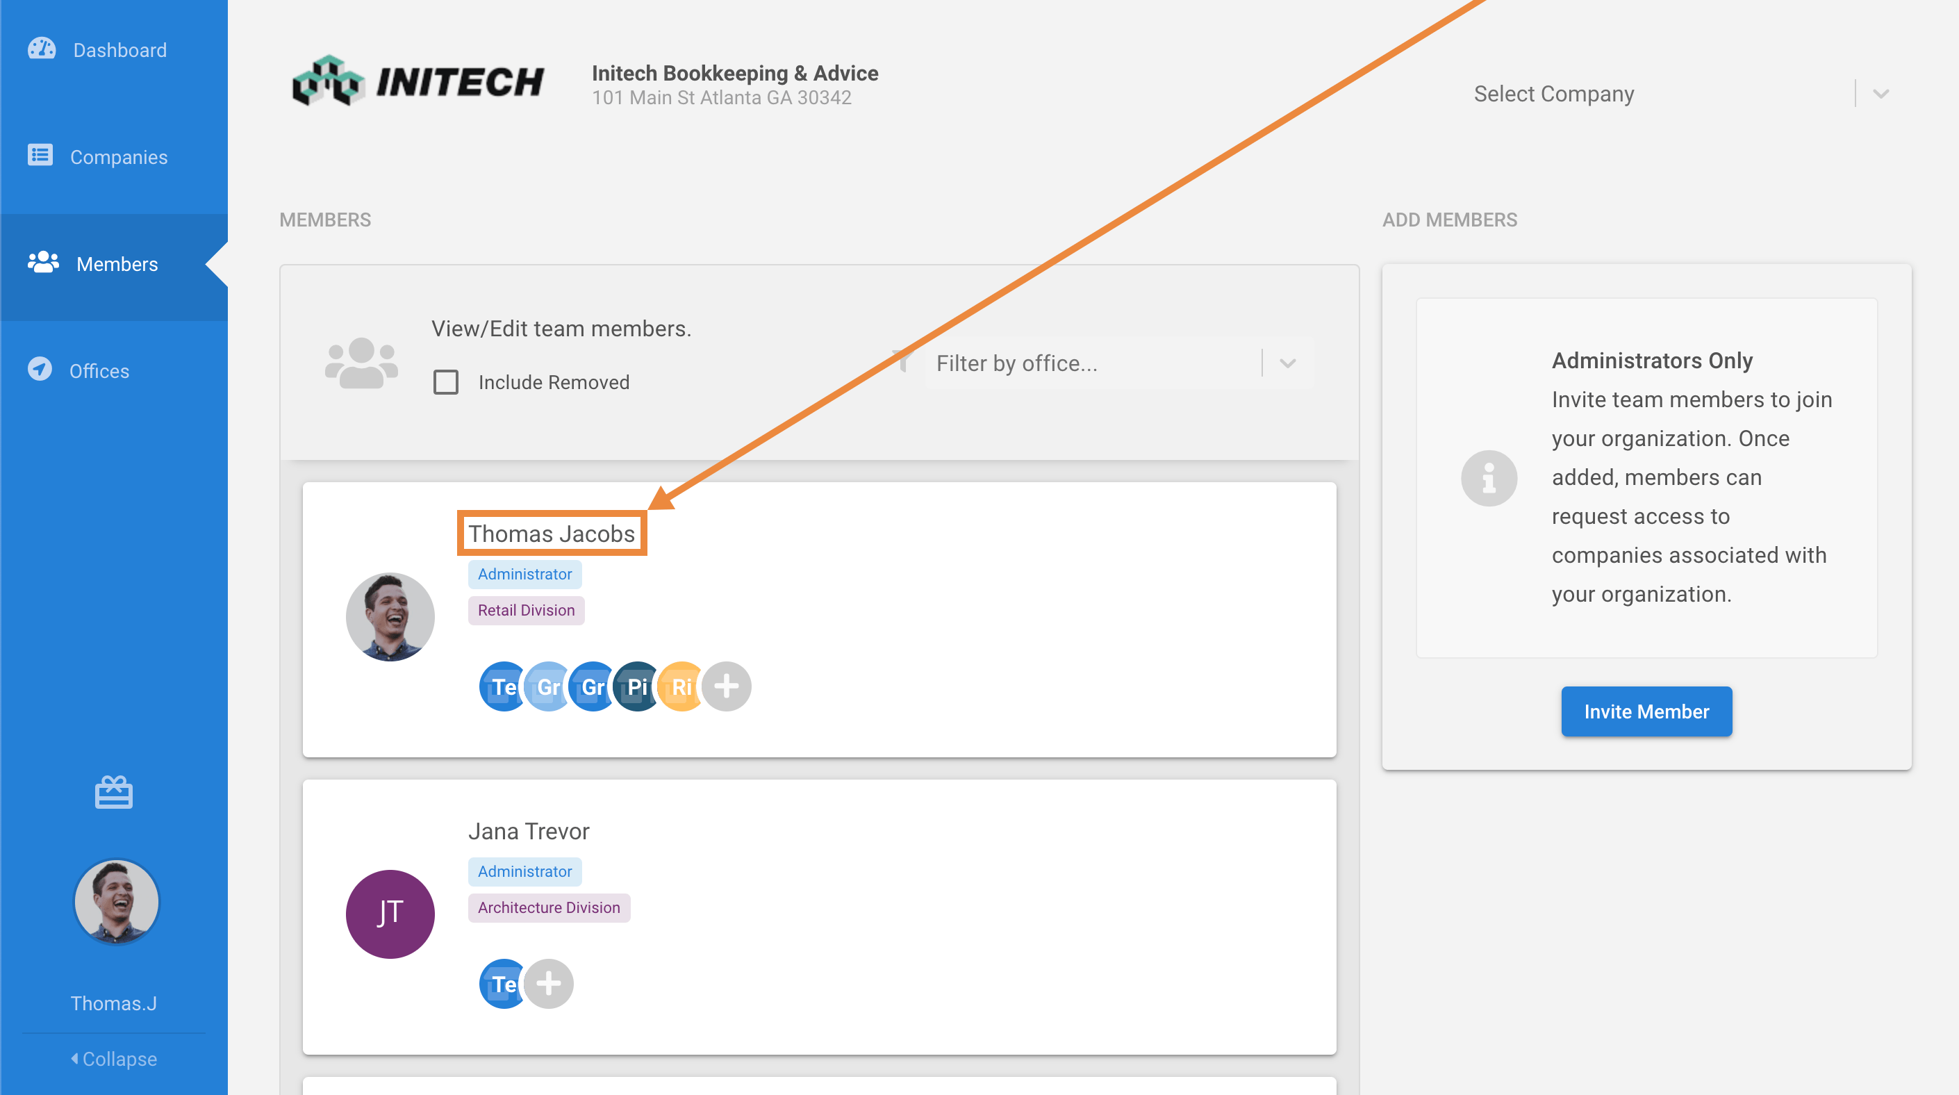Image resolution: width=1959 pixels, height=1095 pixels.
Task: Collapse the sidebar navigation
Action: [x=114, y=1058]
